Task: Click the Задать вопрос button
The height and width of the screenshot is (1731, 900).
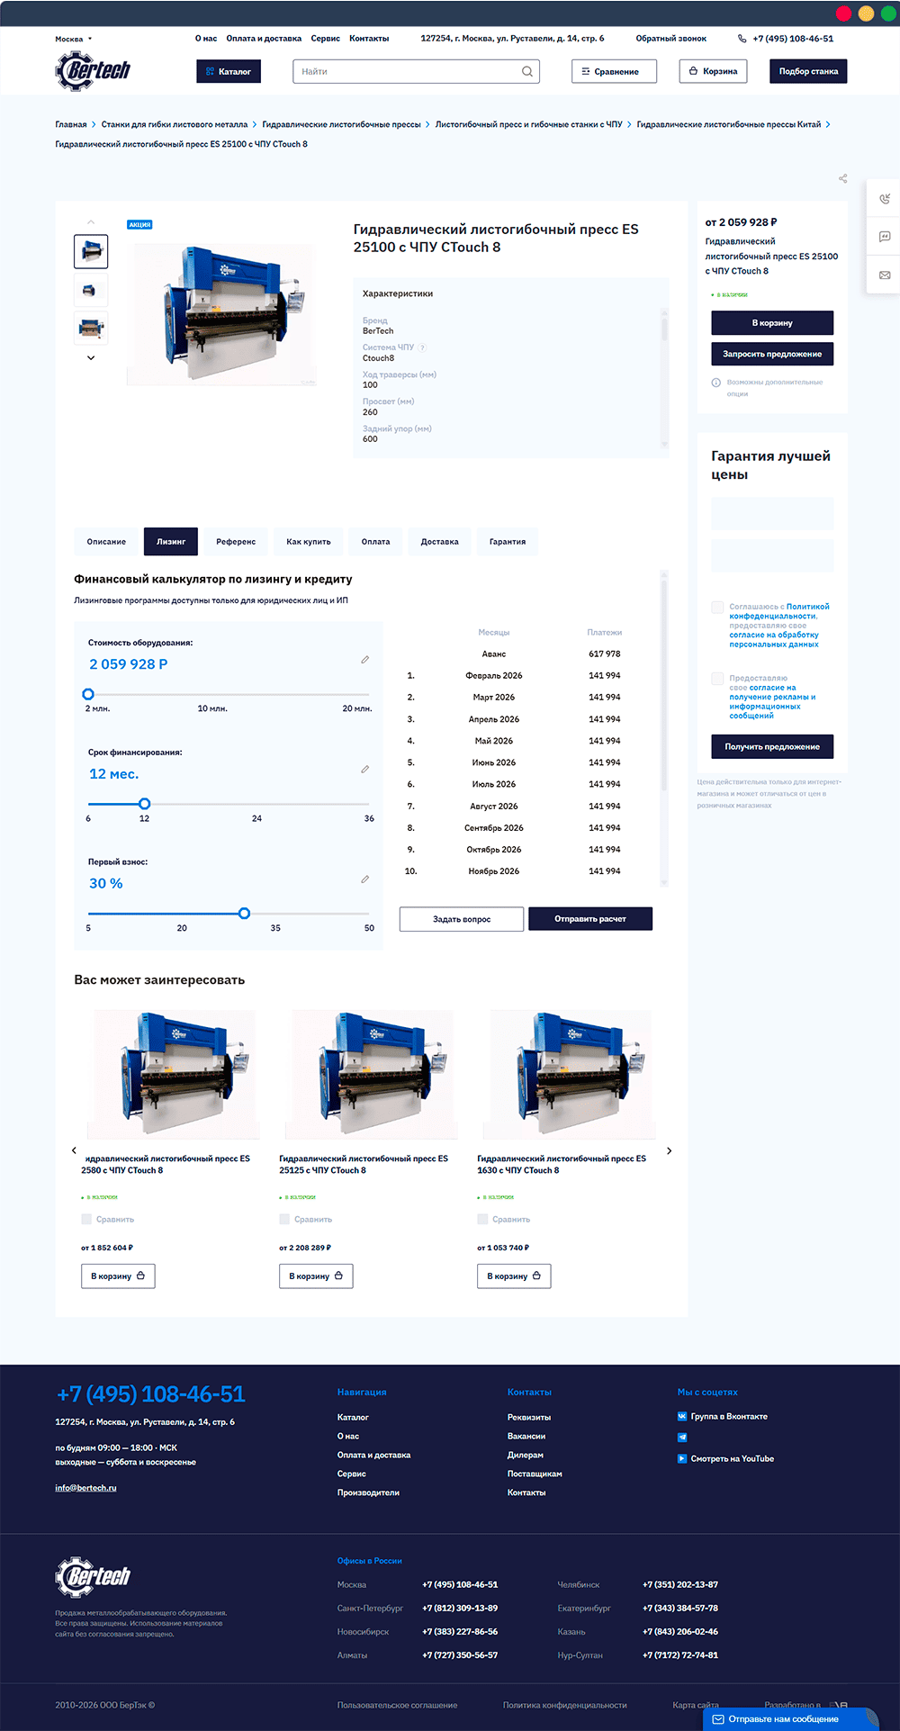Action: pos(462,919)
